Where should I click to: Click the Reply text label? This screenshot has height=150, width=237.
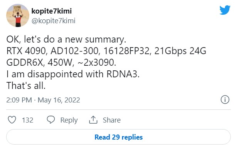coord(69,120)
